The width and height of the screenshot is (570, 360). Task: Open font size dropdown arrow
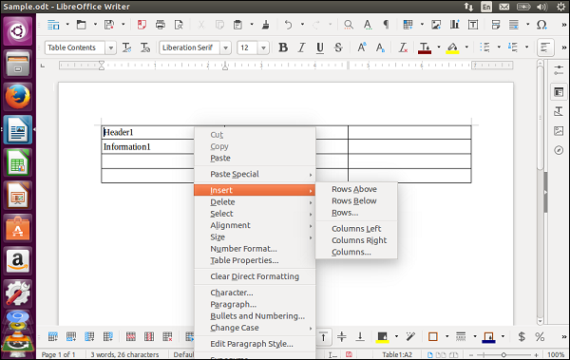coord(263,47)
